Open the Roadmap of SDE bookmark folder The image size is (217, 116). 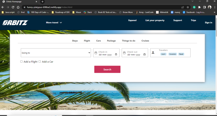click(60, 12)
